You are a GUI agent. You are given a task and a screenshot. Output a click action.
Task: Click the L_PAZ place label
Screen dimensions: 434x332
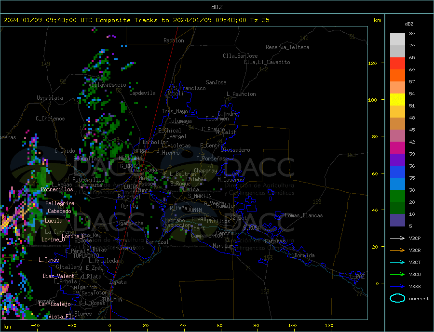pos(358,277)
